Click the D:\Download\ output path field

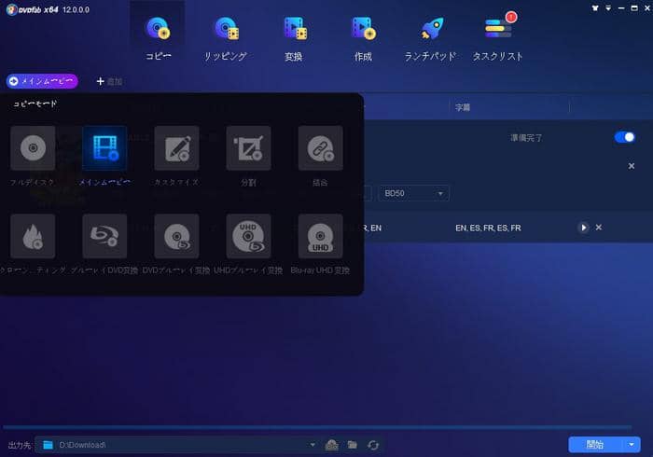175,445
